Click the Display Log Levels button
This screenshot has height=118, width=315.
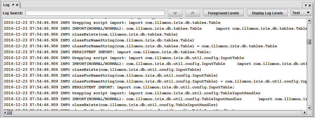coord(267,13)
